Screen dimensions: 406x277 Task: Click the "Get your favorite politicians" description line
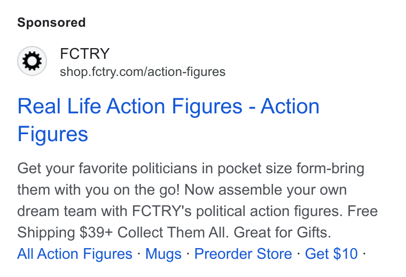coord(191,168)
